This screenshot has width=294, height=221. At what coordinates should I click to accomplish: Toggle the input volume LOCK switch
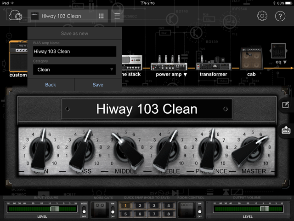click(x=84, y=210)
